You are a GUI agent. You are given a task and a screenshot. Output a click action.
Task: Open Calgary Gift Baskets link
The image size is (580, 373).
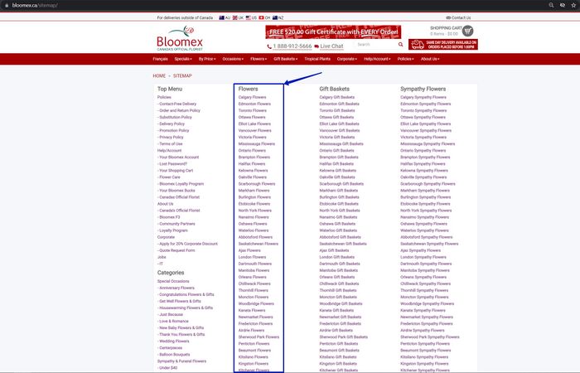point(336,97)
